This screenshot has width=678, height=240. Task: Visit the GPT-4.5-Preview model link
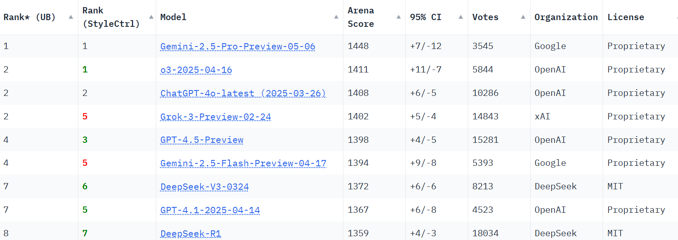(x=202, y=140)
